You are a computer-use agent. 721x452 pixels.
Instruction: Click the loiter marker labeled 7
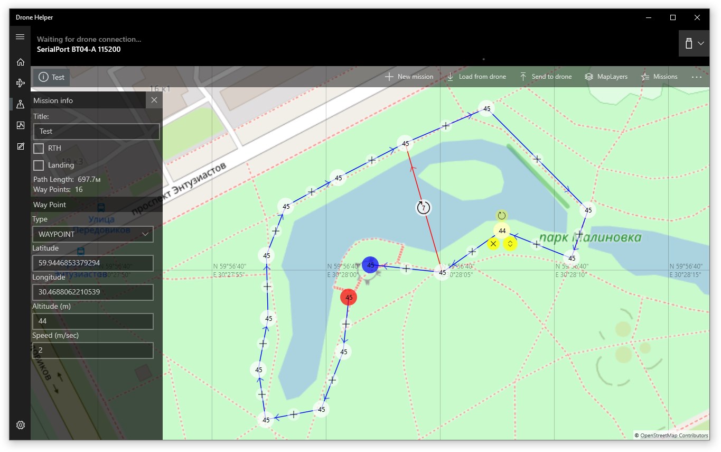tap(423, 208)
